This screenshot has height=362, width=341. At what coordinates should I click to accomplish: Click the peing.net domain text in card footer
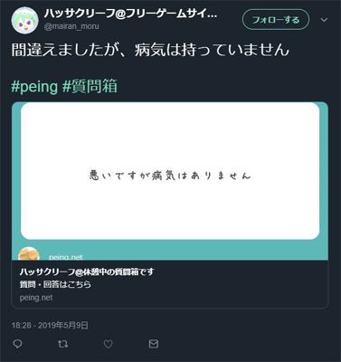click(x=36, y=298)
